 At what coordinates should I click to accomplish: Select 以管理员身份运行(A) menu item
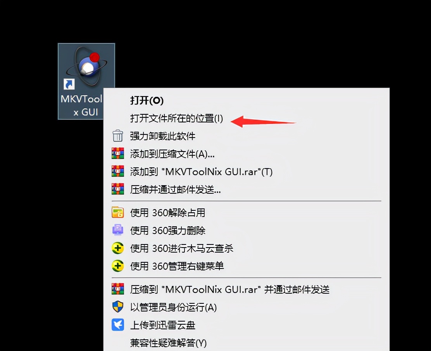coord(173,307)
